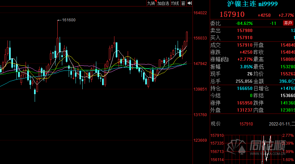
Task: Click the 131760 price axis label
Action: (x=200, y=115)
